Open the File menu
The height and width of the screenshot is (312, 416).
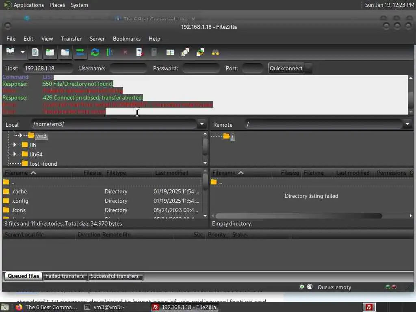11,39
